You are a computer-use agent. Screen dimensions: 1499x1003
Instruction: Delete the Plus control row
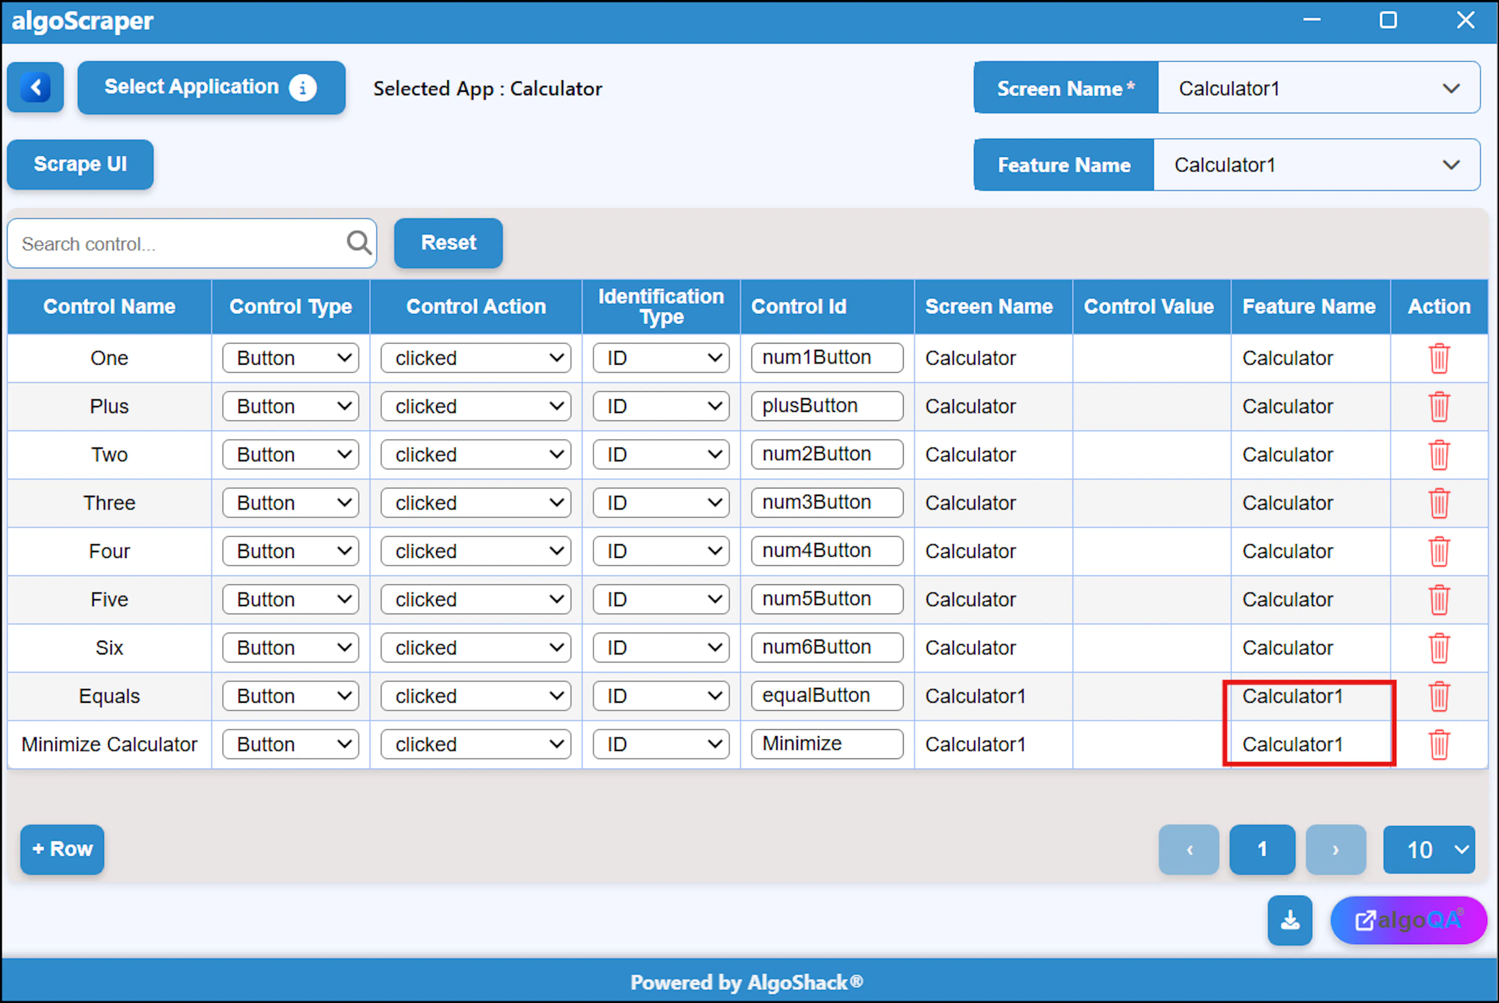1439,406
